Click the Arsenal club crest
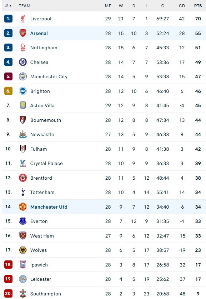Image resolution: width=206 pixels, height=299 pixels. click(x=22, y=33)
